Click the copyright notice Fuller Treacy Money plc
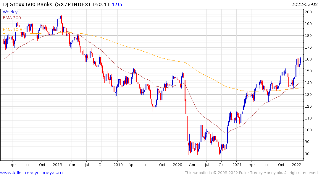The width and height of the screenshot is (318, 177). 261,173
